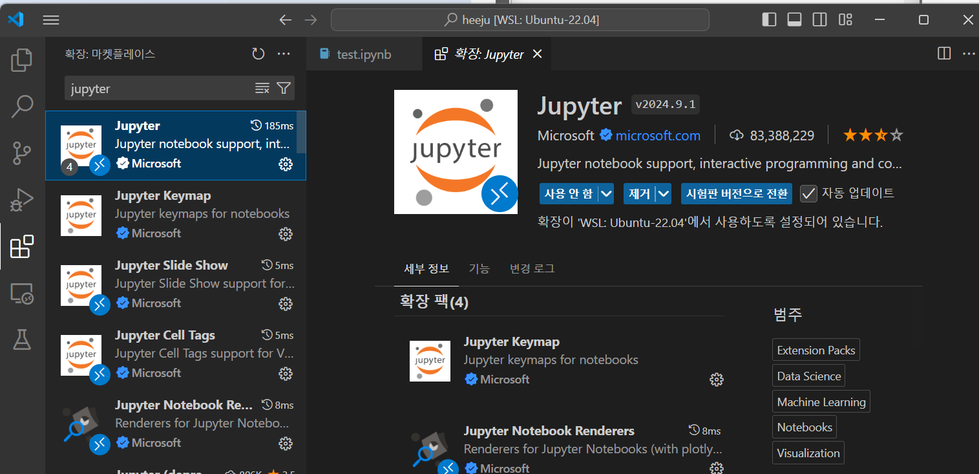Select Jupyter Keymap in results list

click(x=175, y=215)
